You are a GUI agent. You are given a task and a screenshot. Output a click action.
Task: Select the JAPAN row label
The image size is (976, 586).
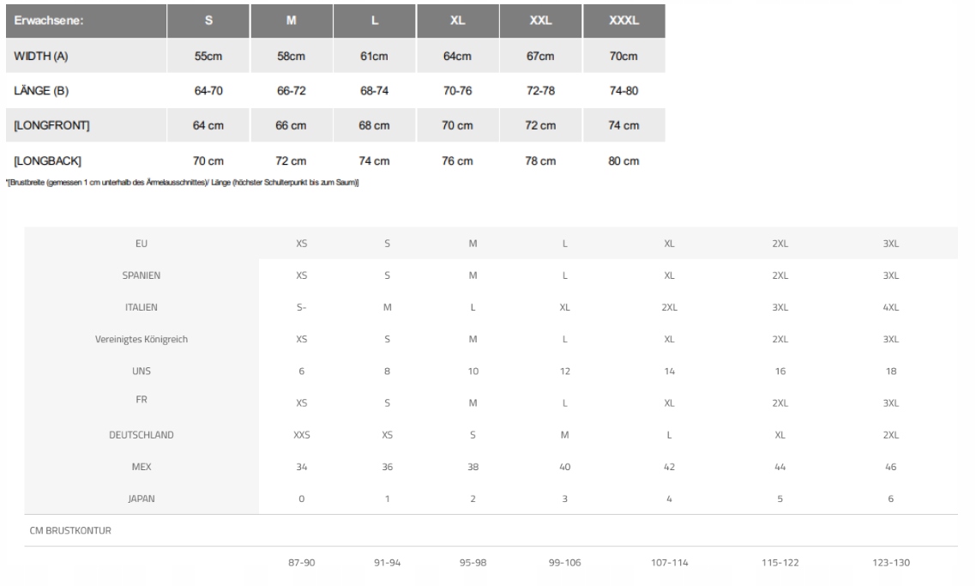[142, 498]
